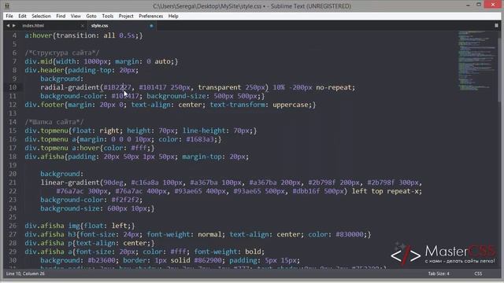Click div.afisha img selector on line 26
The width and height of the screenshot is (504, 283).
coord(52,226)
